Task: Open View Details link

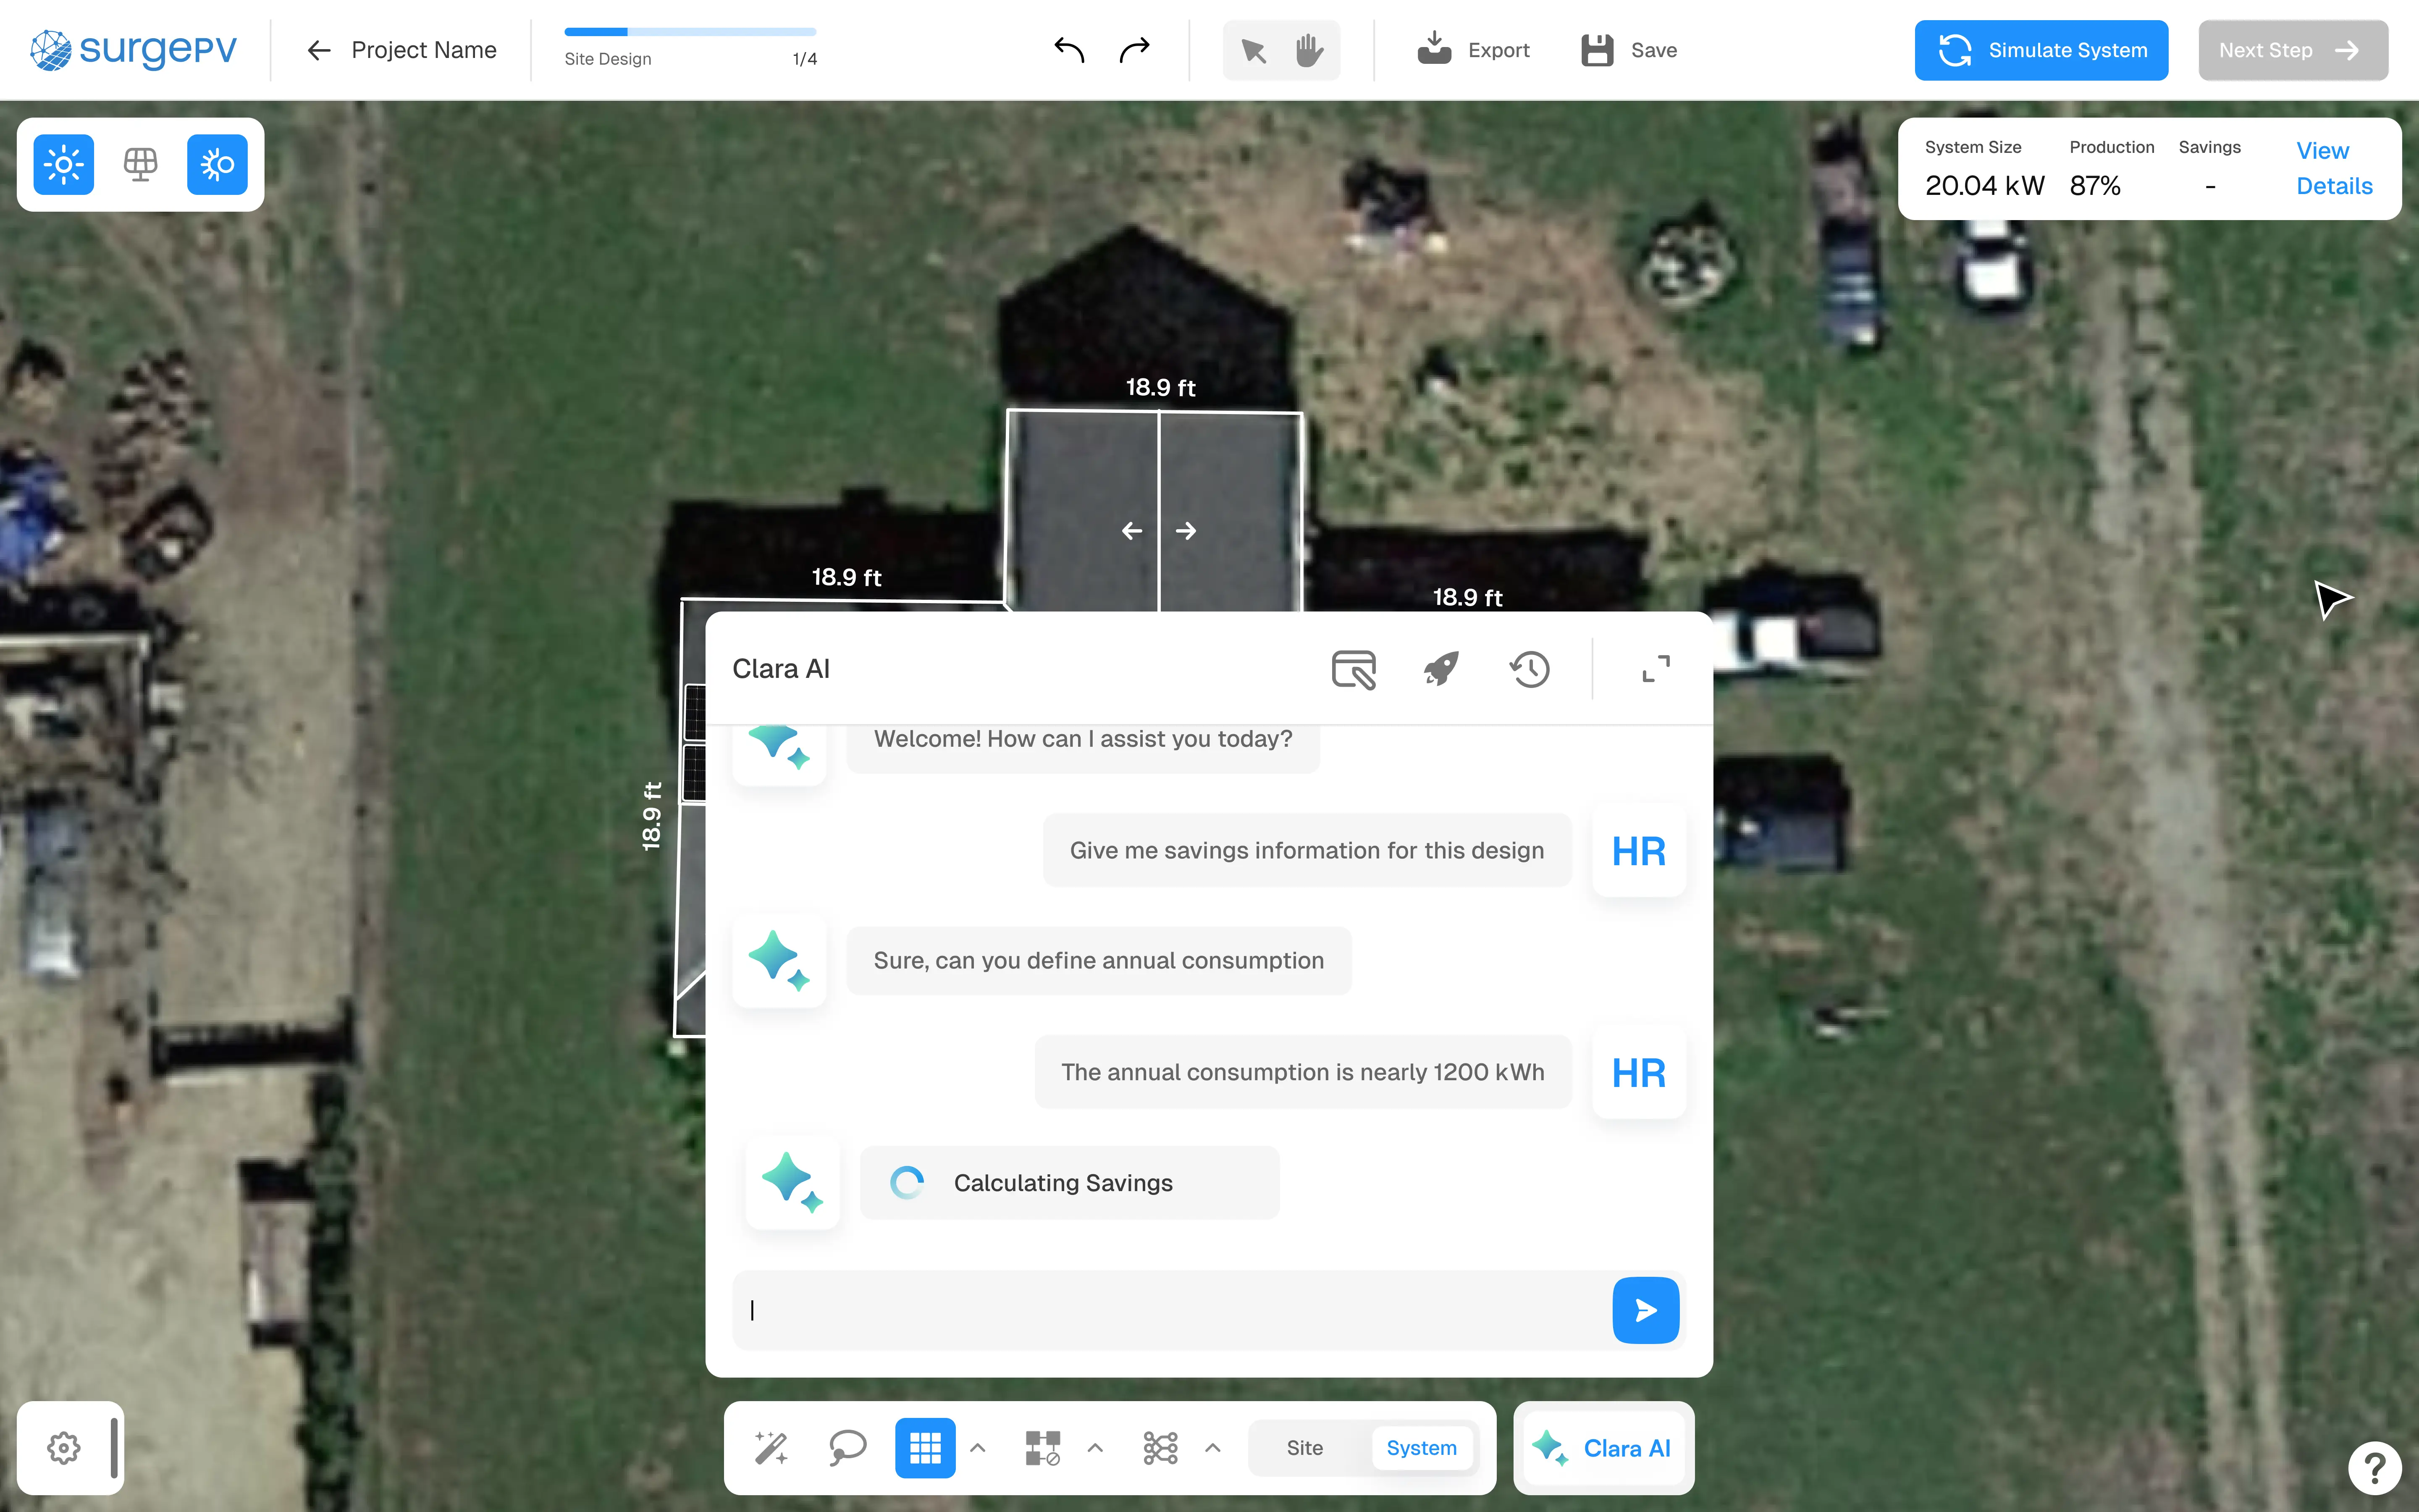Action: (2334, 168)
